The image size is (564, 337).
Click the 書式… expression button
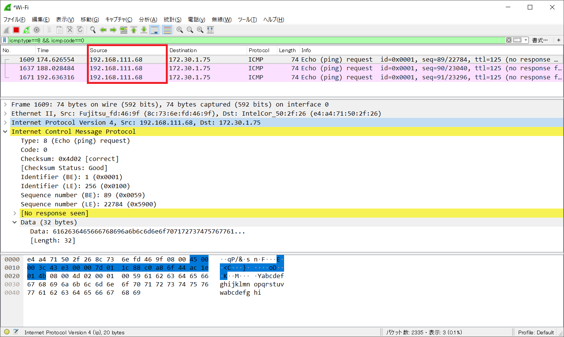click(540, 40)
